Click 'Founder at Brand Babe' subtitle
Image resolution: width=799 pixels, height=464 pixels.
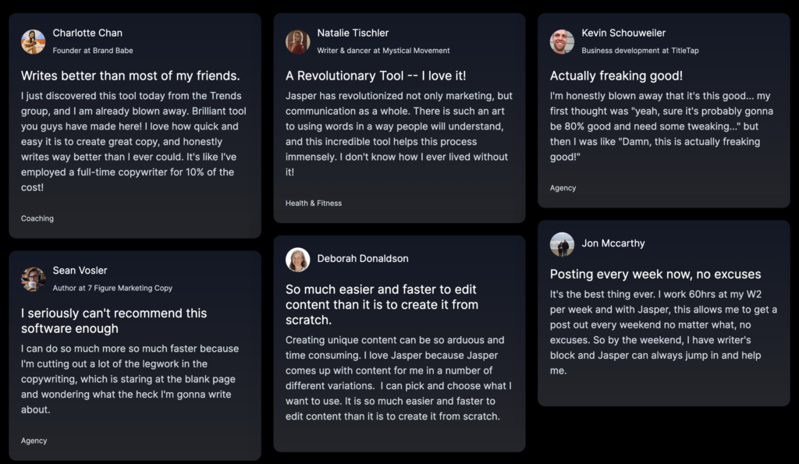pyautogui.click(x=93, y=51)
